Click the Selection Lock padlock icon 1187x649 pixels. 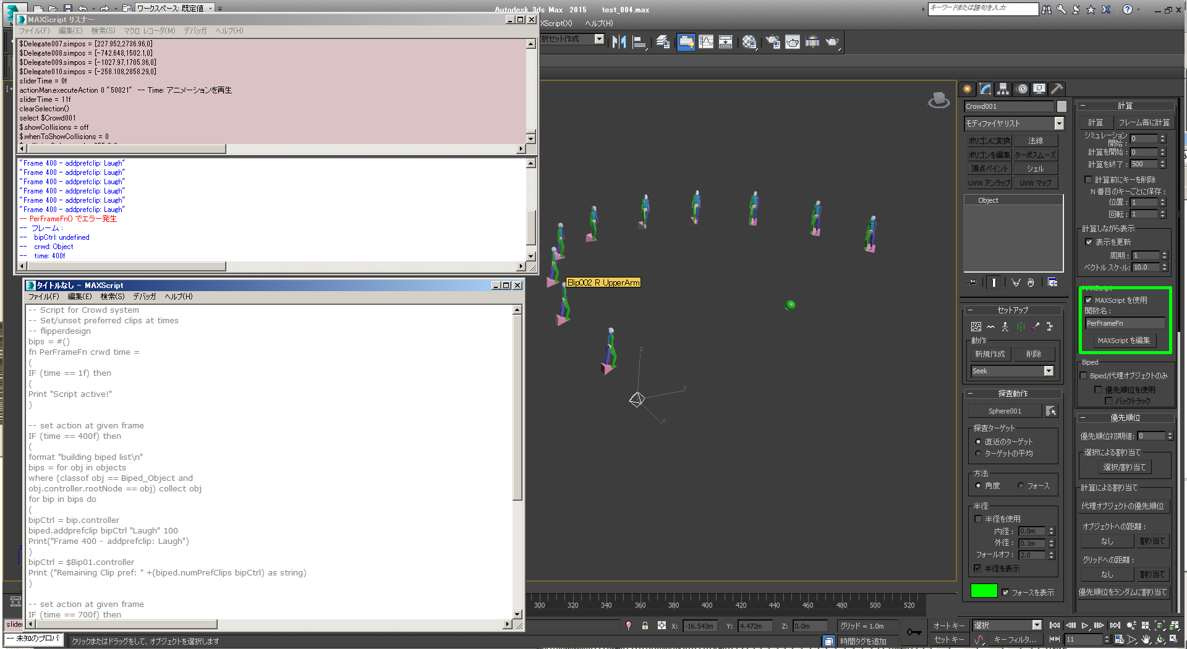645,626
